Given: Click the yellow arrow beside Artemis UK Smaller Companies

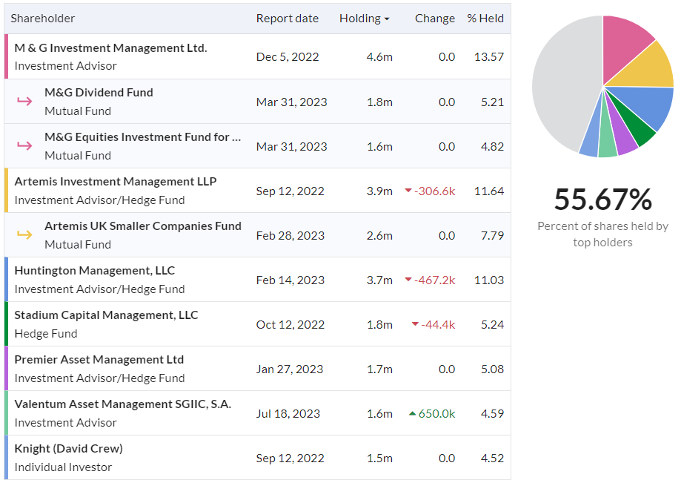Looking at the screenshot, I should tap(24, 234).
